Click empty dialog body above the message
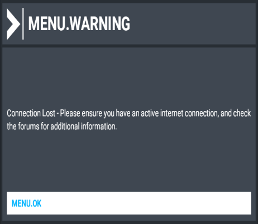This screenshot has height=224, width=258. (129, 78)
